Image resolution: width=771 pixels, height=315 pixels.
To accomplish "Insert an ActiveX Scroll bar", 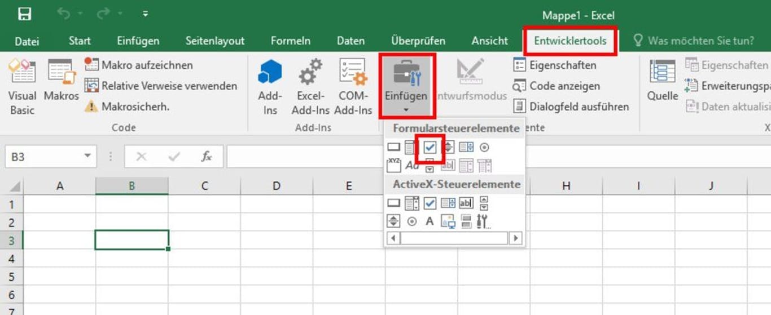I will click(x=484, y=203).
